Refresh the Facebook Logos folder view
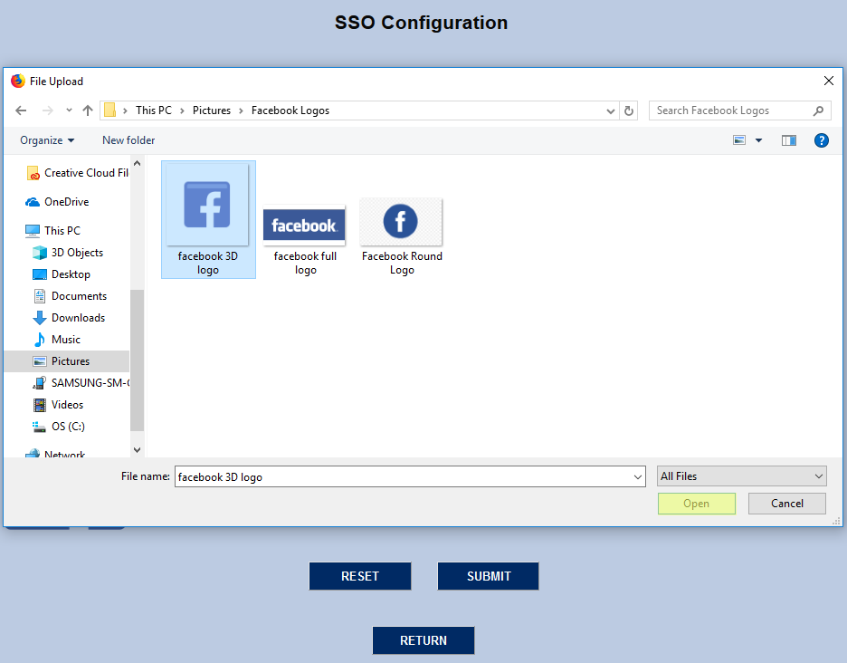Screen dimensions: 847x663 (629, 110)
